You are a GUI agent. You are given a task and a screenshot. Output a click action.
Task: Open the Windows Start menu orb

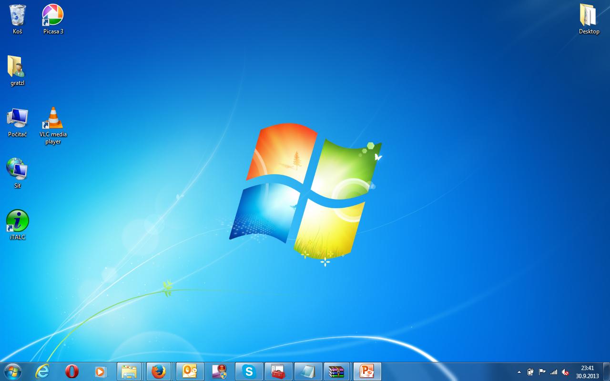(x=12, y=371)
